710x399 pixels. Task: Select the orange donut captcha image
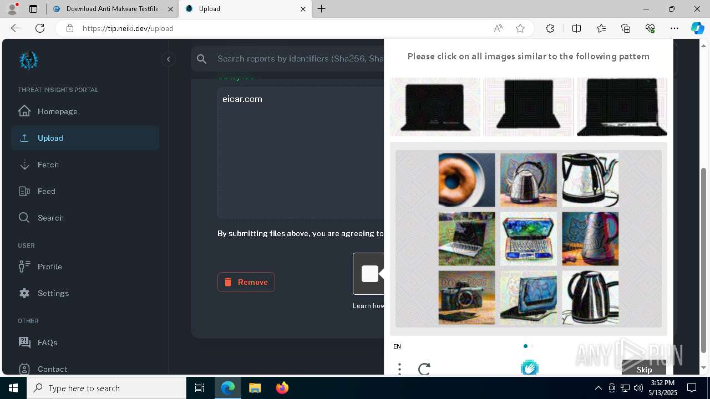[x=466, y=180]
